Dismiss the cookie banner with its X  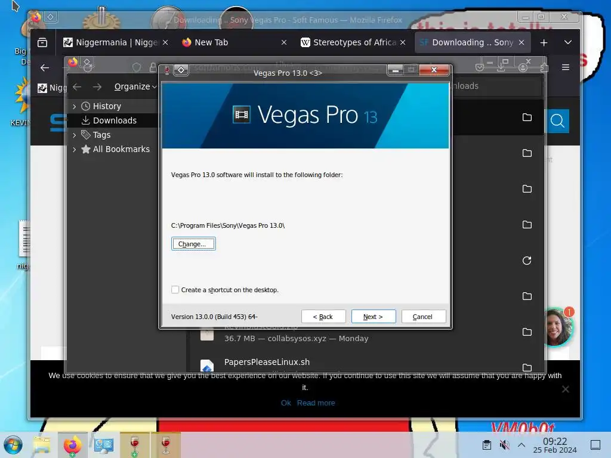[566, 389]
